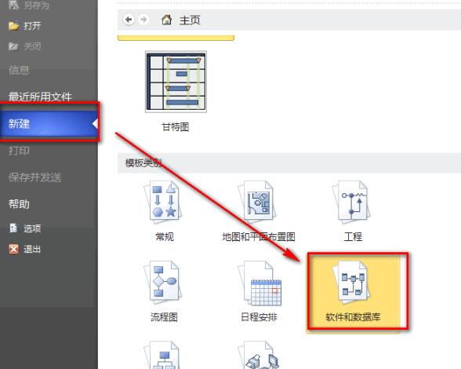Go forward with the right arrow button
This screenshot has width=461, height=369.
pos(143,20)
